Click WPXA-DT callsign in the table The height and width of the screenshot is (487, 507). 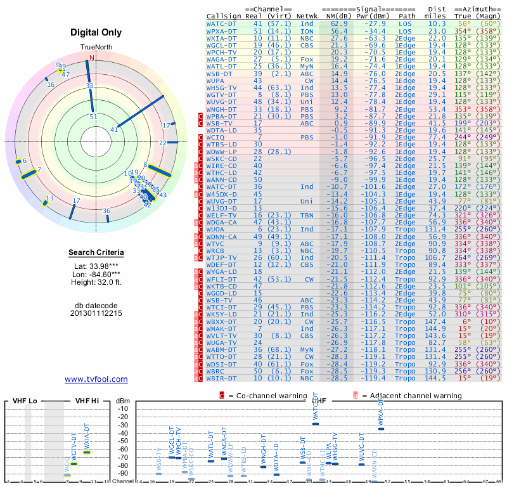[x=221, y=31]
